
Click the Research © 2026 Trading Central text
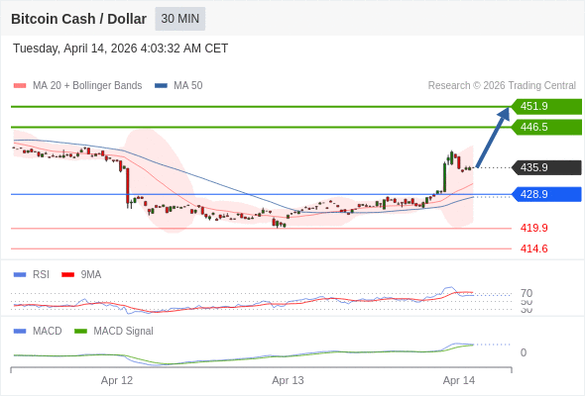point(502,86)
